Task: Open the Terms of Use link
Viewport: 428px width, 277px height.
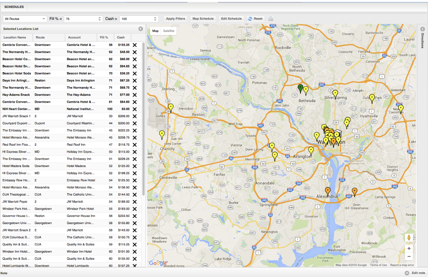Action: coord(378,265)
